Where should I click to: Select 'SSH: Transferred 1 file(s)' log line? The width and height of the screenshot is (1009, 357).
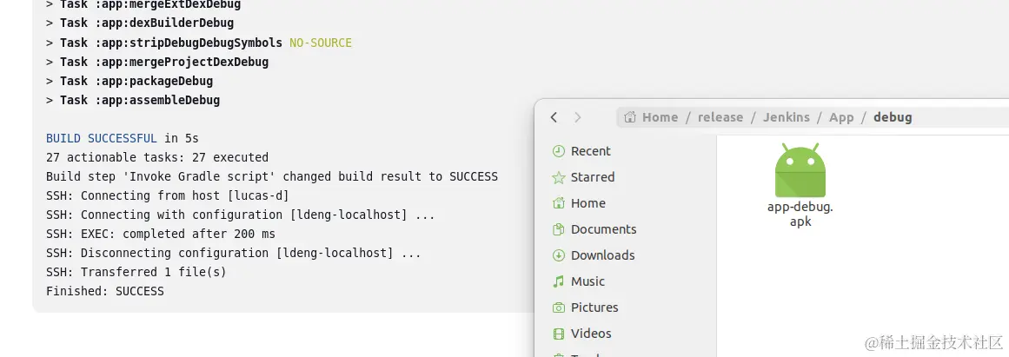click(136, 272)
